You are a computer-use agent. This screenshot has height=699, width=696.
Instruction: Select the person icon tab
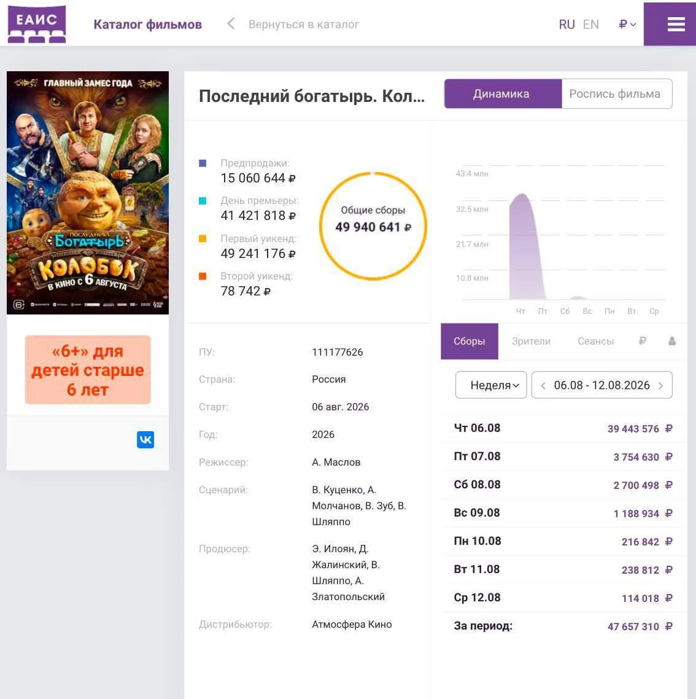coord(672,341)
